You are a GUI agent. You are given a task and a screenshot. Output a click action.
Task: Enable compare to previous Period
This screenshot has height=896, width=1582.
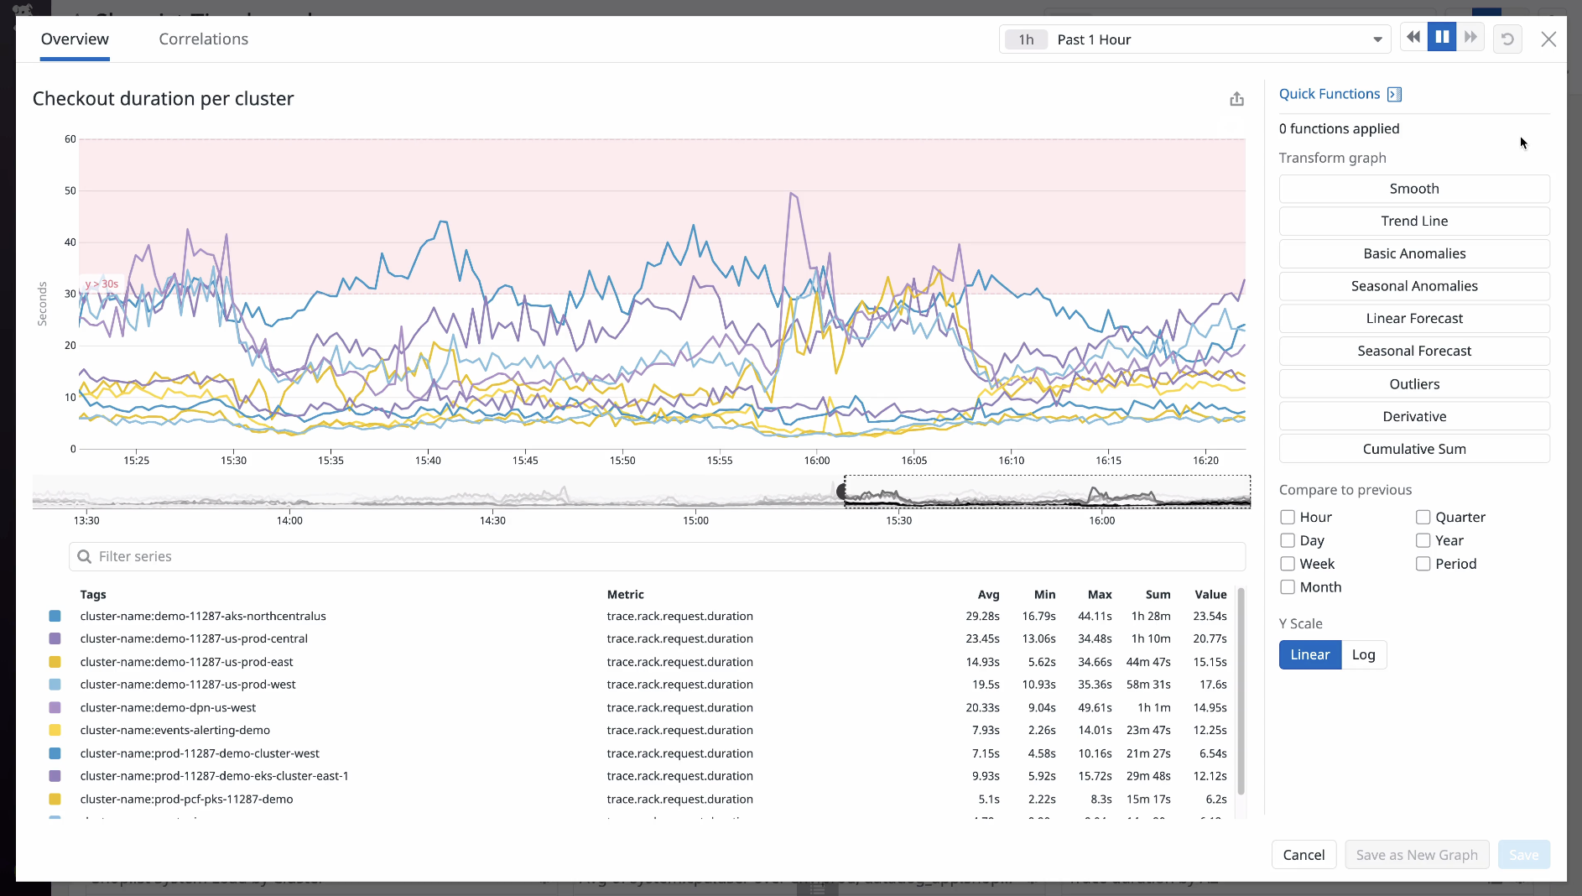[x=1423, y=564]
